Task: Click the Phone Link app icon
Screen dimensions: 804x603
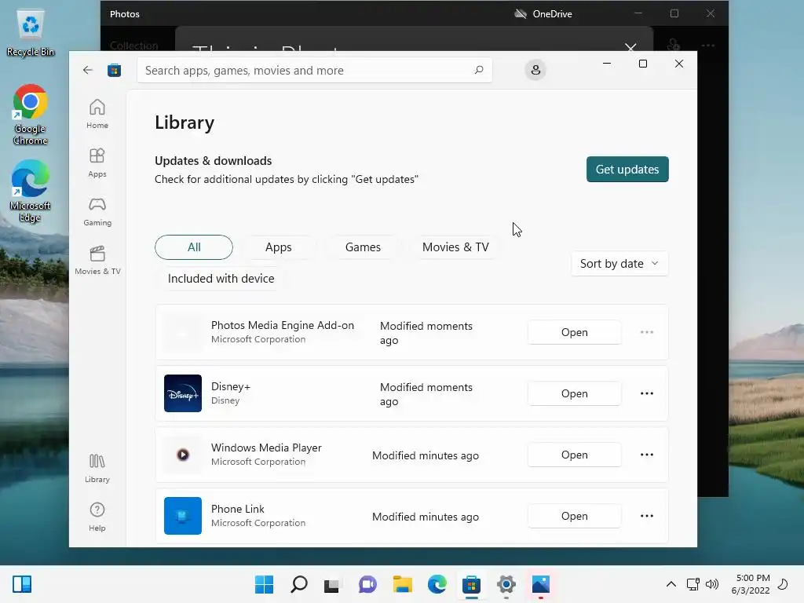Action: click(x=182, y=516)
